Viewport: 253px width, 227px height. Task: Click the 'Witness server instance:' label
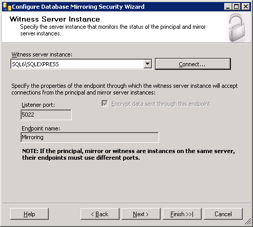42,54
